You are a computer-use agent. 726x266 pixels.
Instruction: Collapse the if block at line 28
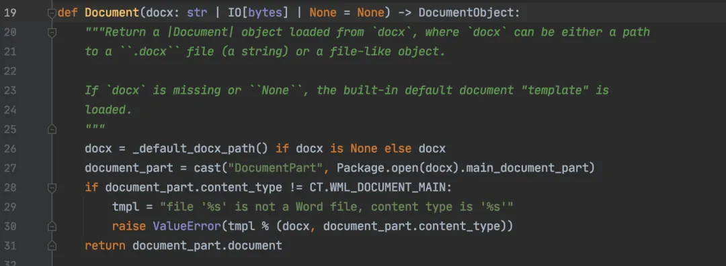click(52, 188)
